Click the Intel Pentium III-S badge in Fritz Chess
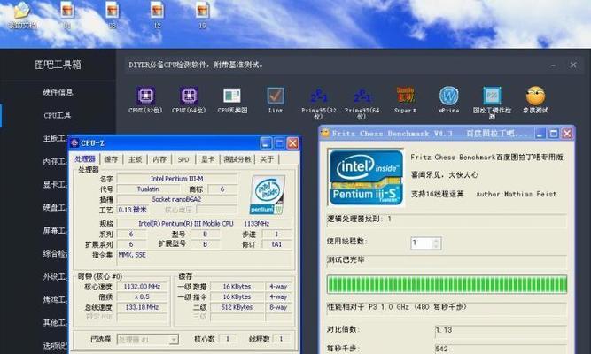Screen dimensions: 591x354 [x=366, y=177]
